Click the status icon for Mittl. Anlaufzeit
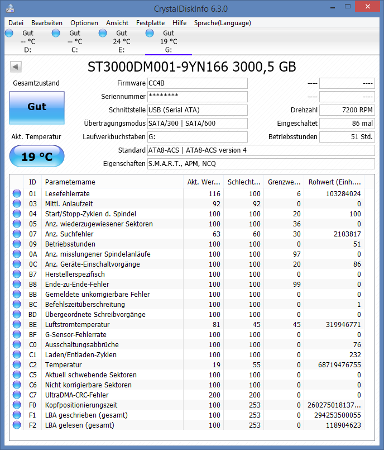Screen dimensions: 384x450 17,203
